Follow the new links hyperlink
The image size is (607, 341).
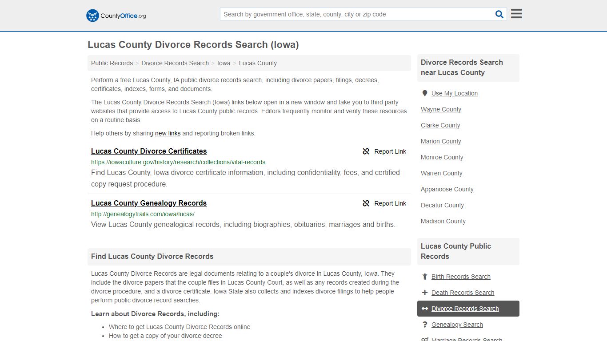(168, 133)
